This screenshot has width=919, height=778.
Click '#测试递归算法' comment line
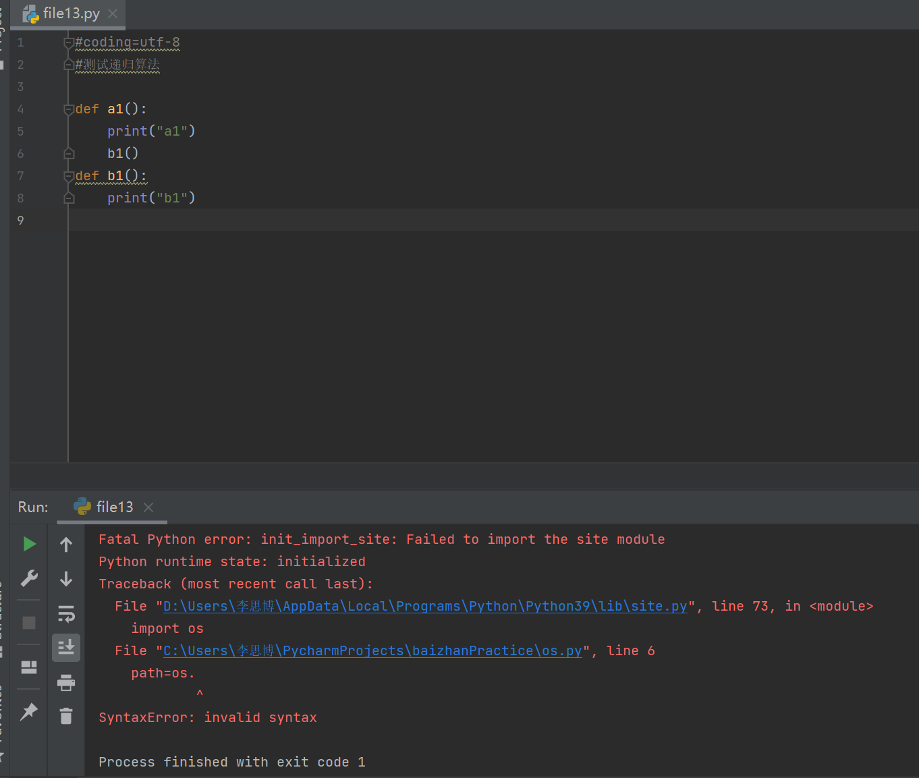tap(117, 64)
